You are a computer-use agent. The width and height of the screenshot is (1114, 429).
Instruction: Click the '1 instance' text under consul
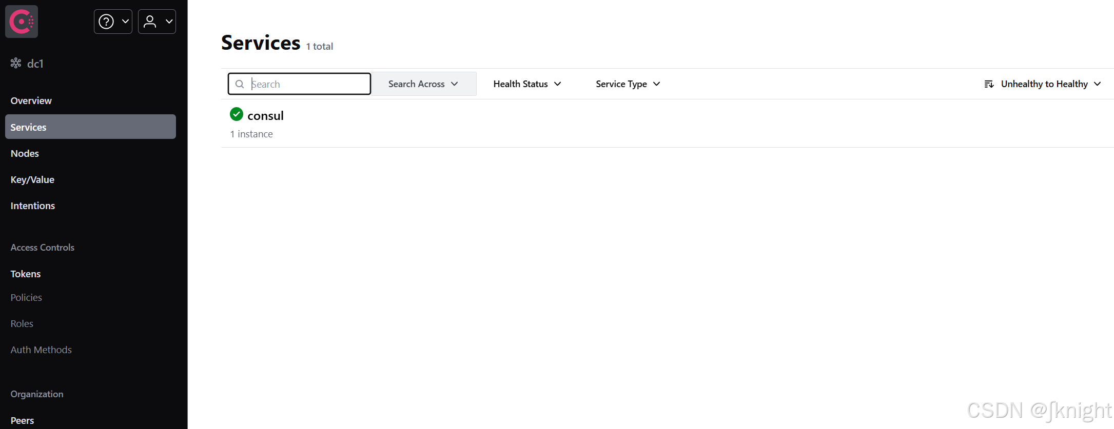[251, 134]
